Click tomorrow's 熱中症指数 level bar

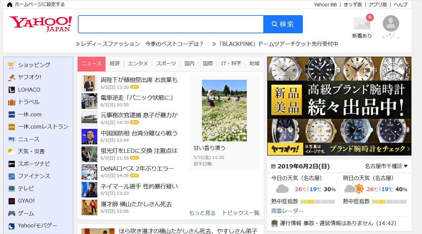[389, 201]
